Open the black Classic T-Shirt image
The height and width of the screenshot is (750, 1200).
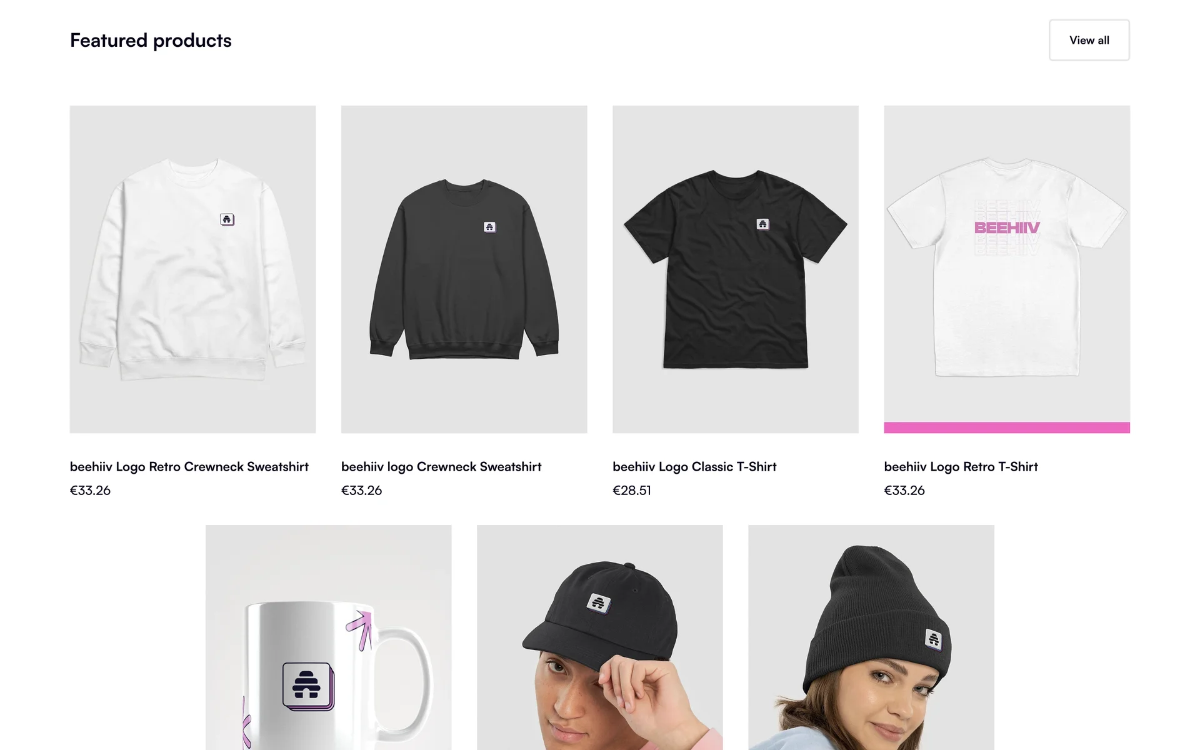(735, 269)
